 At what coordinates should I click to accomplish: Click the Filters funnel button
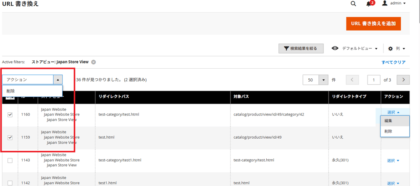(301, 49)
